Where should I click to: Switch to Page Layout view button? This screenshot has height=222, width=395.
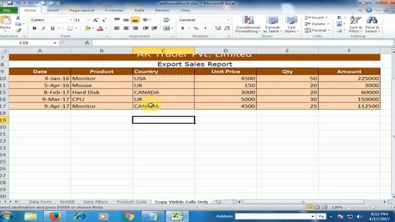point(317,207)
